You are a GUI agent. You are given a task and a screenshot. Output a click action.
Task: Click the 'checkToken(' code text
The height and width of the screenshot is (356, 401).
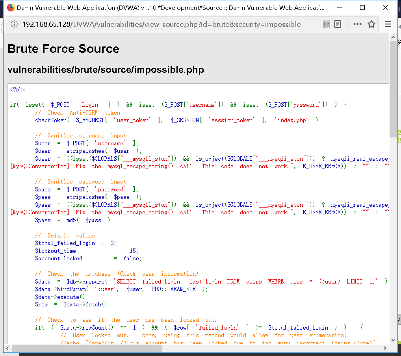coord(52,120)
